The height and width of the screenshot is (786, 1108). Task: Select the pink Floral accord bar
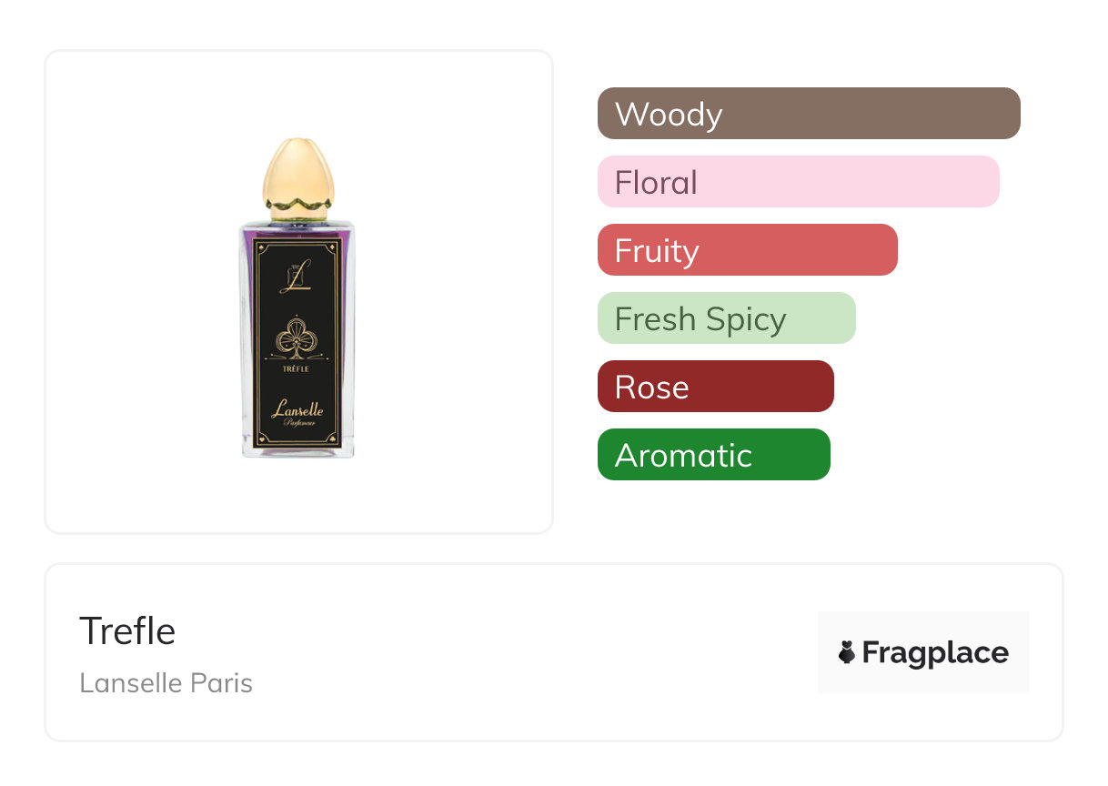798,182
